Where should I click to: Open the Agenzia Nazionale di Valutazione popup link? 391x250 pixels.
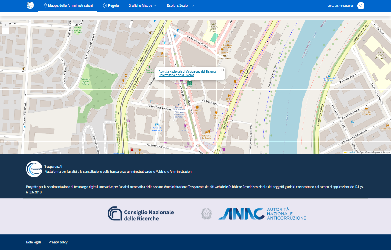pos(187,73)
